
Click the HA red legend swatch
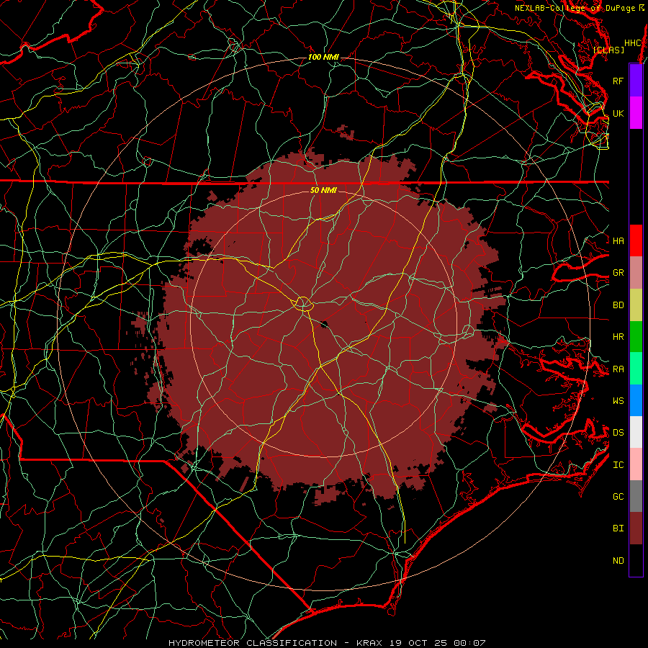pos(636,240)
